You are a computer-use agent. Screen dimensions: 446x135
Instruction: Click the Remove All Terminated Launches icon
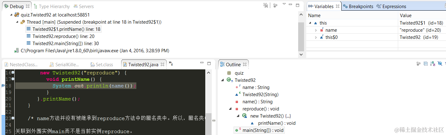[x=265, y=5]
